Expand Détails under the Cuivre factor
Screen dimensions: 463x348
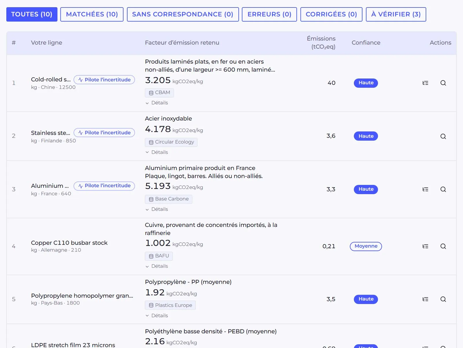[157, 266]
